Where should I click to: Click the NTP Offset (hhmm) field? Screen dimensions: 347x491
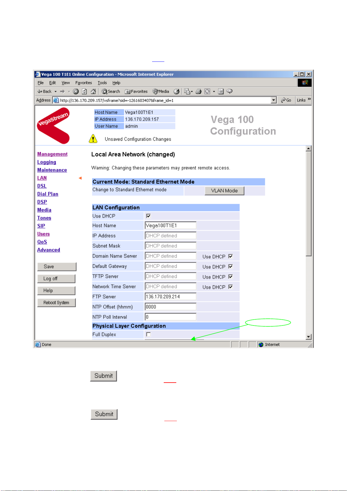[x=170, y=307]
